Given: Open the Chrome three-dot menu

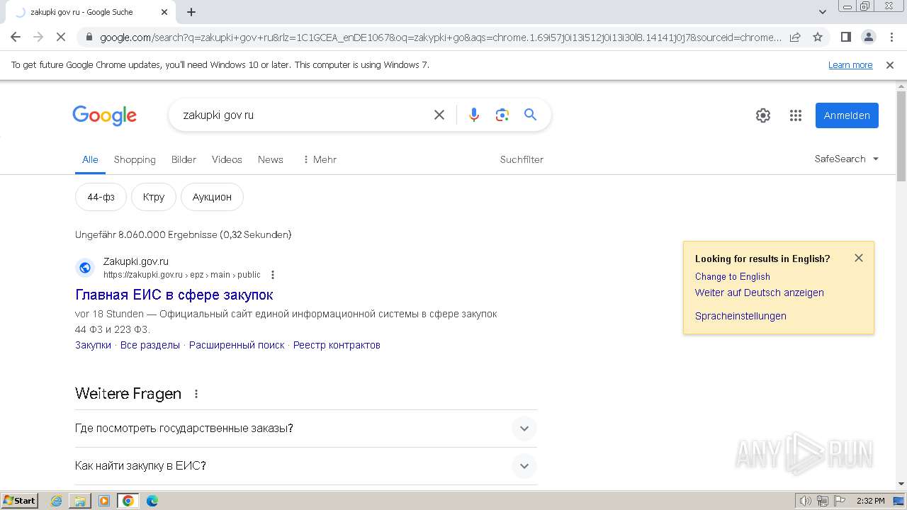Looking at the screenshot, I should pyautogui.click(x=891, y=37).
